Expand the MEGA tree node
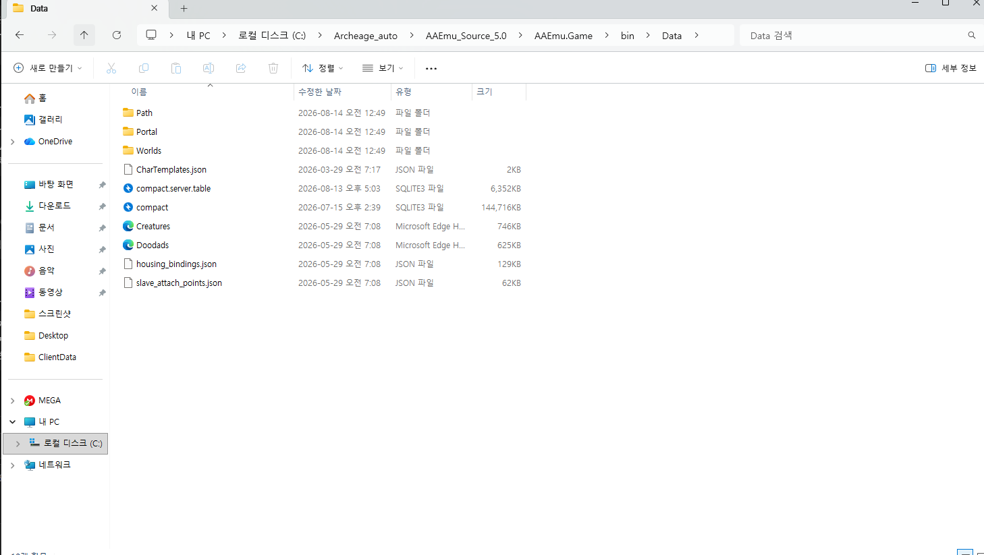984x555 pixels. click(x=12, y=401)
